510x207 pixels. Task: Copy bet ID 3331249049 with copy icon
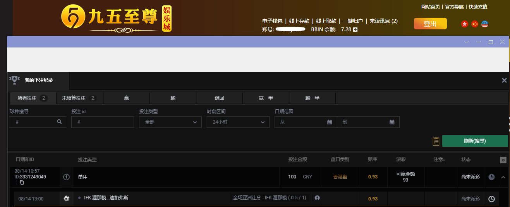click(x=22, y=182)
